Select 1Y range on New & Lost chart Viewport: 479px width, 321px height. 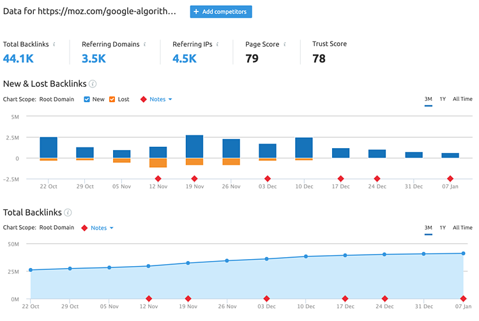point(443,99)
